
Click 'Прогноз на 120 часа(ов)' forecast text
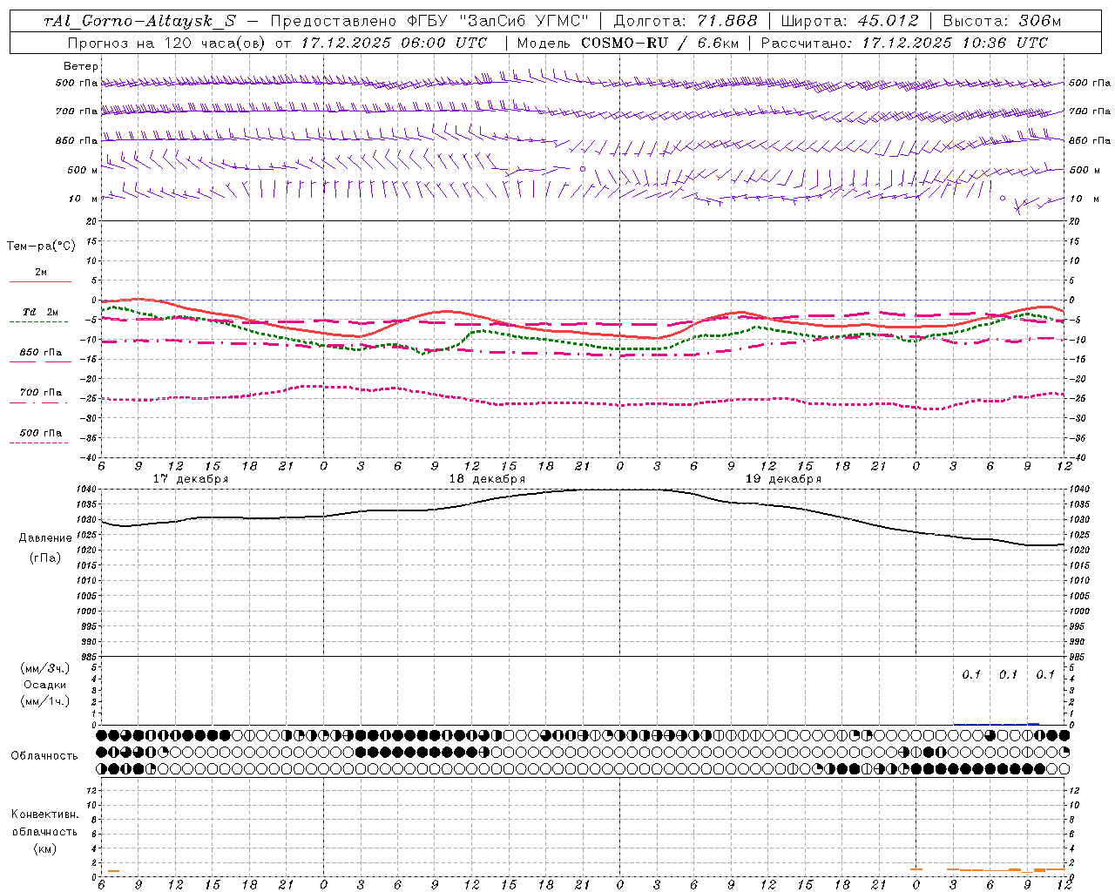(x=167, y=43)
